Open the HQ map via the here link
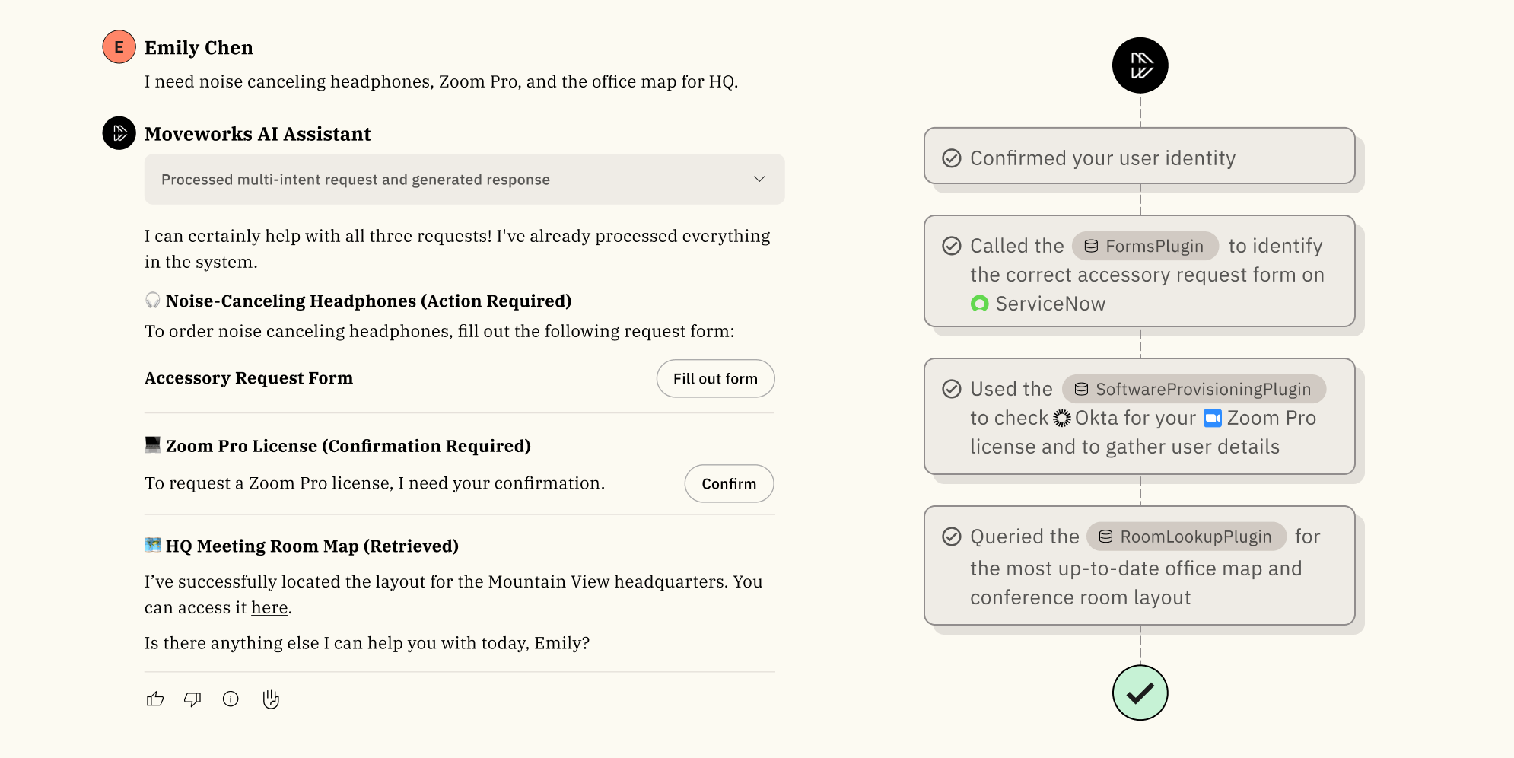 269,607
